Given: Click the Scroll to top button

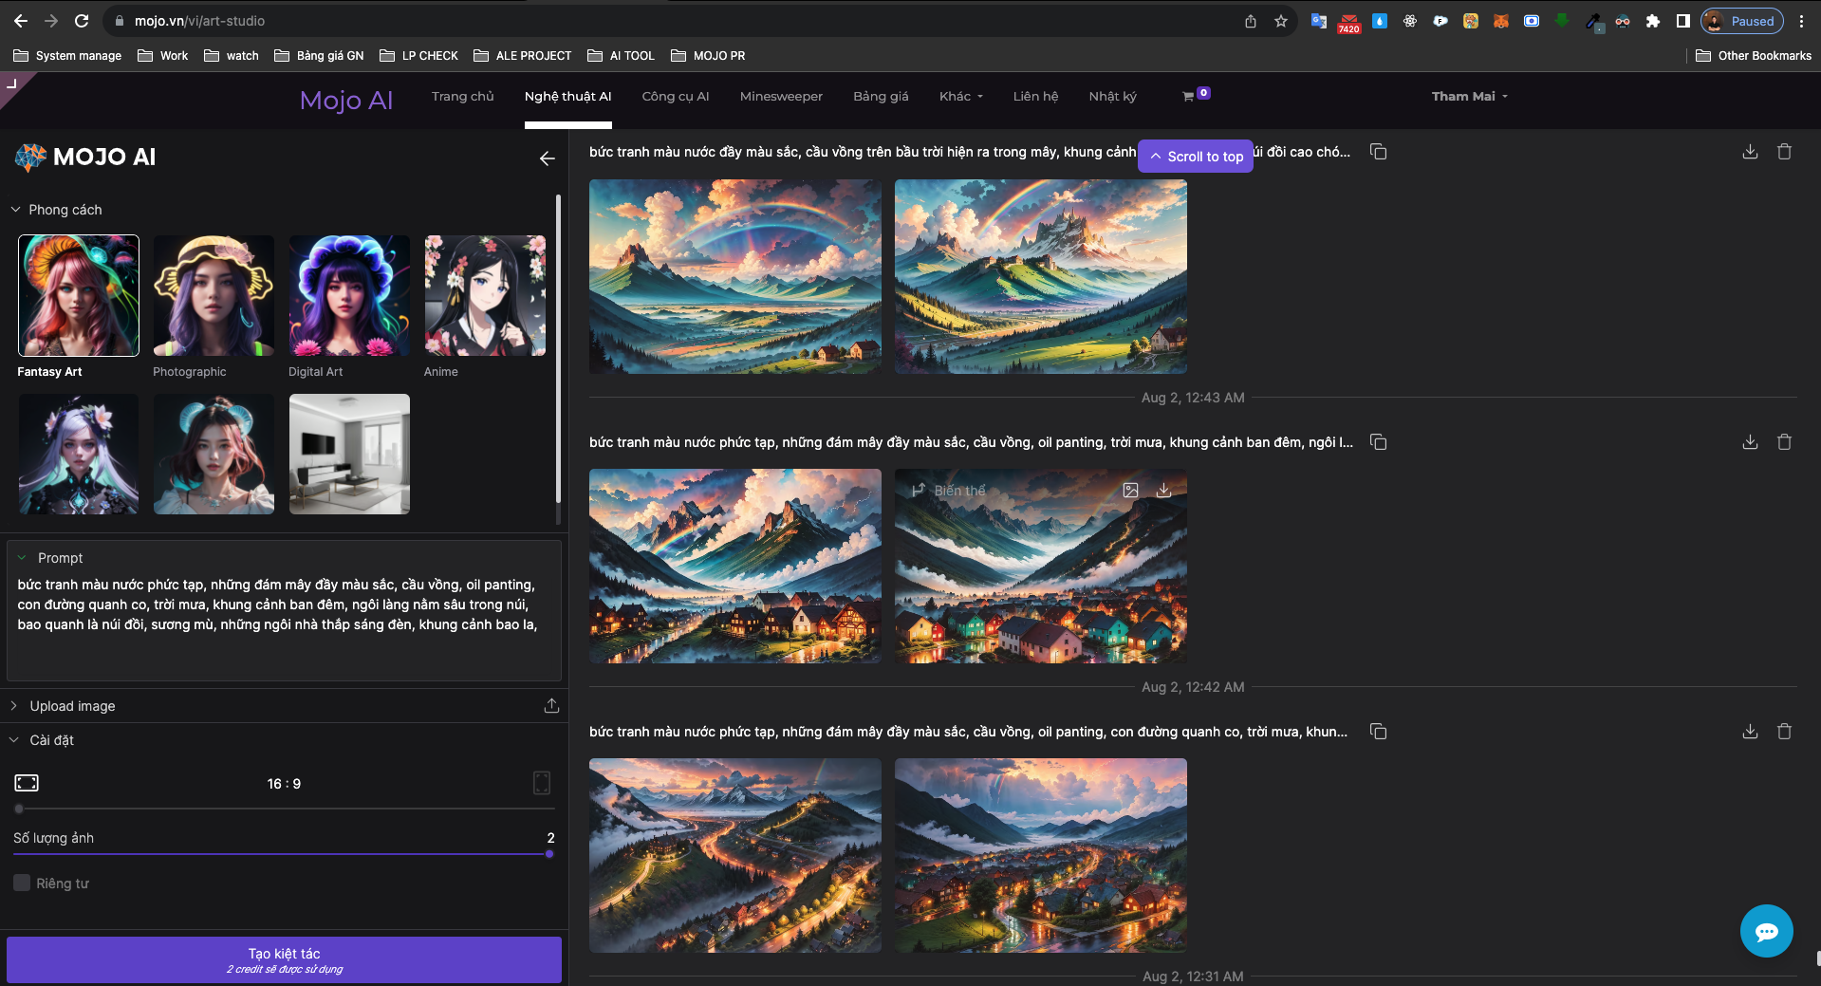Looking at the screenshot, I should point(1196,157).
